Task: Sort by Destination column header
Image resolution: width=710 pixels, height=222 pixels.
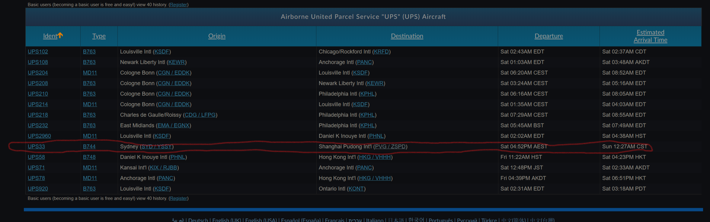Action: tap(407, 36)
